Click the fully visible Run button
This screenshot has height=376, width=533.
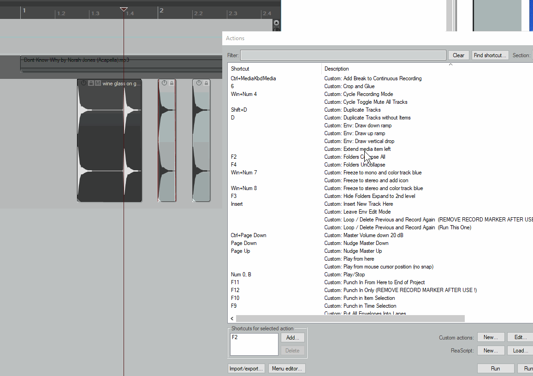tap(495, 369)
